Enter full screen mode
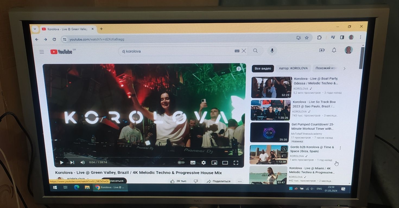The height and width of the screenshot is (208, 399). [x=236, y=163]
